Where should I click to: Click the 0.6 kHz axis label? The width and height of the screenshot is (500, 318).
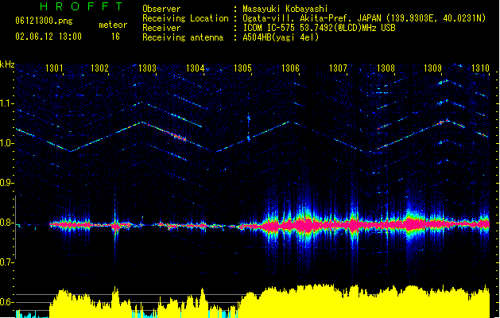tap(6, 302)
